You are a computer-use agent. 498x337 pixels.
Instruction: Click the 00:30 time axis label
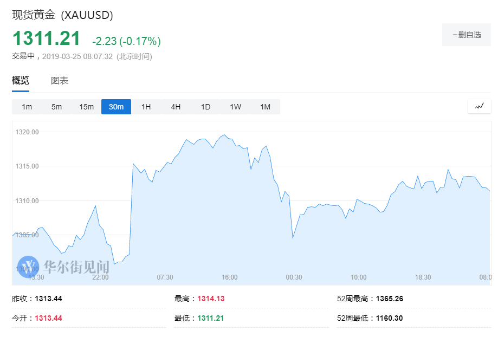(x=294, y=277)
